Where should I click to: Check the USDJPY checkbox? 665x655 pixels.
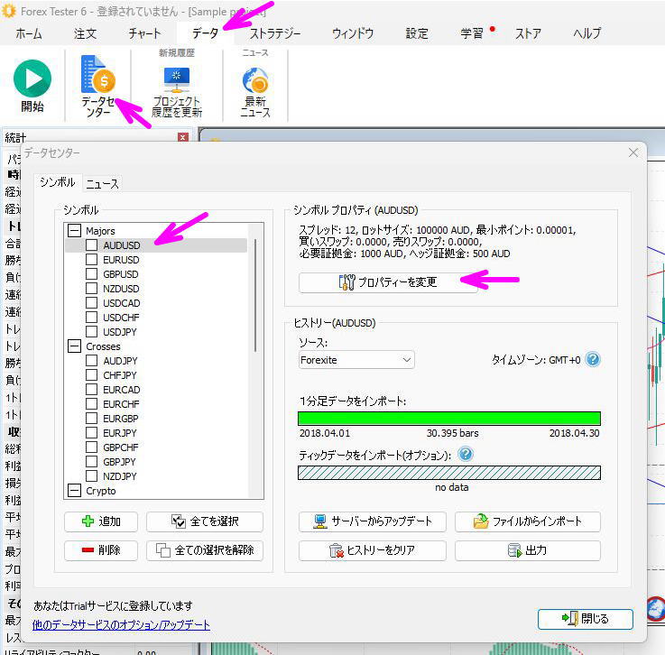tap(92, 331)
